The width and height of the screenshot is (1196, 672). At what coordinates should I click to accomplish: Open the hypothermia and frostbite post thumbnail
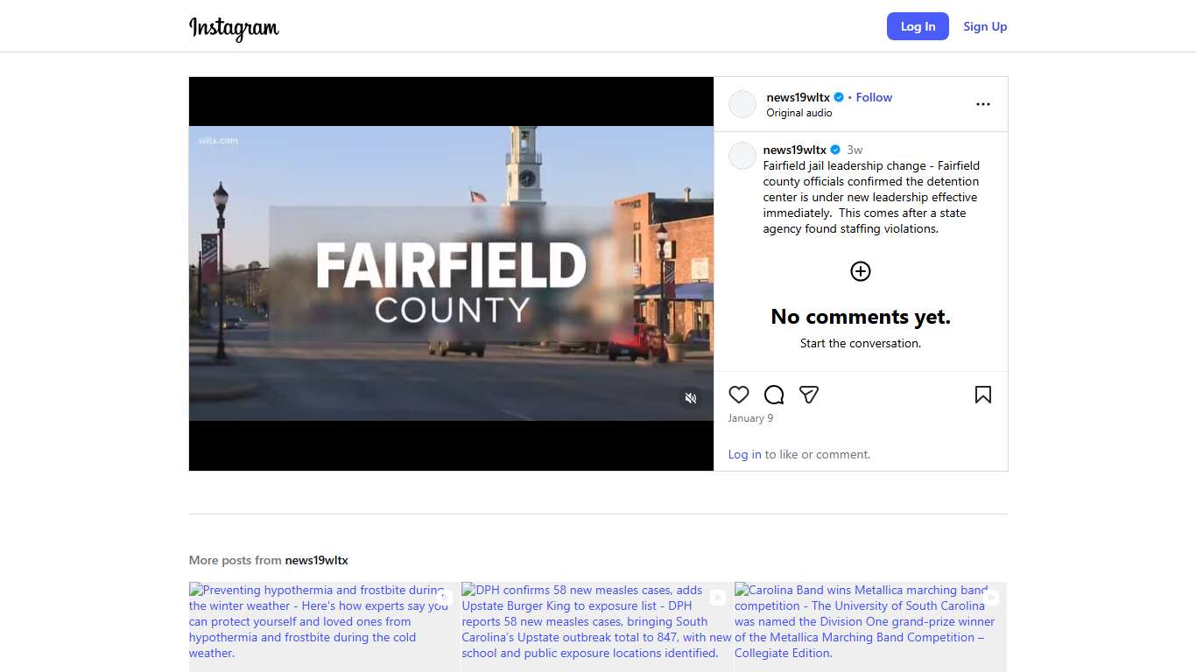tap(324, 626)
